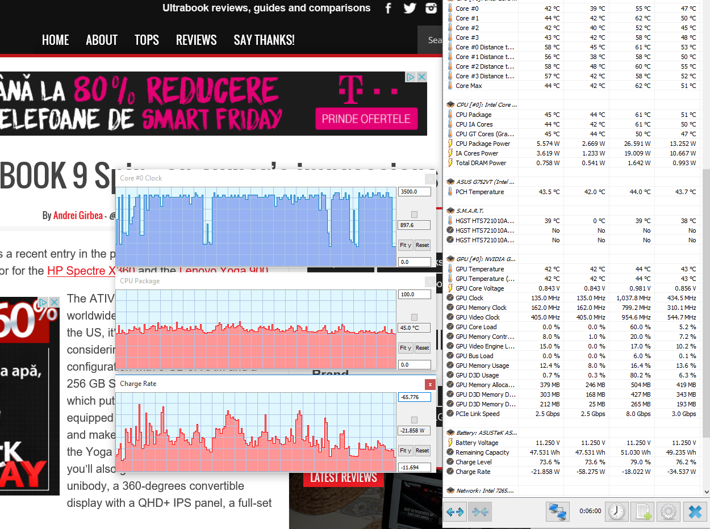
Task: Collapse the ASUS G752VT sensor group
Action: tap(450, 182)
